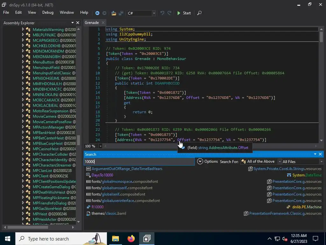Open the DaysTo10000 search result
This screenshot has height=245, width=326.
102,175
